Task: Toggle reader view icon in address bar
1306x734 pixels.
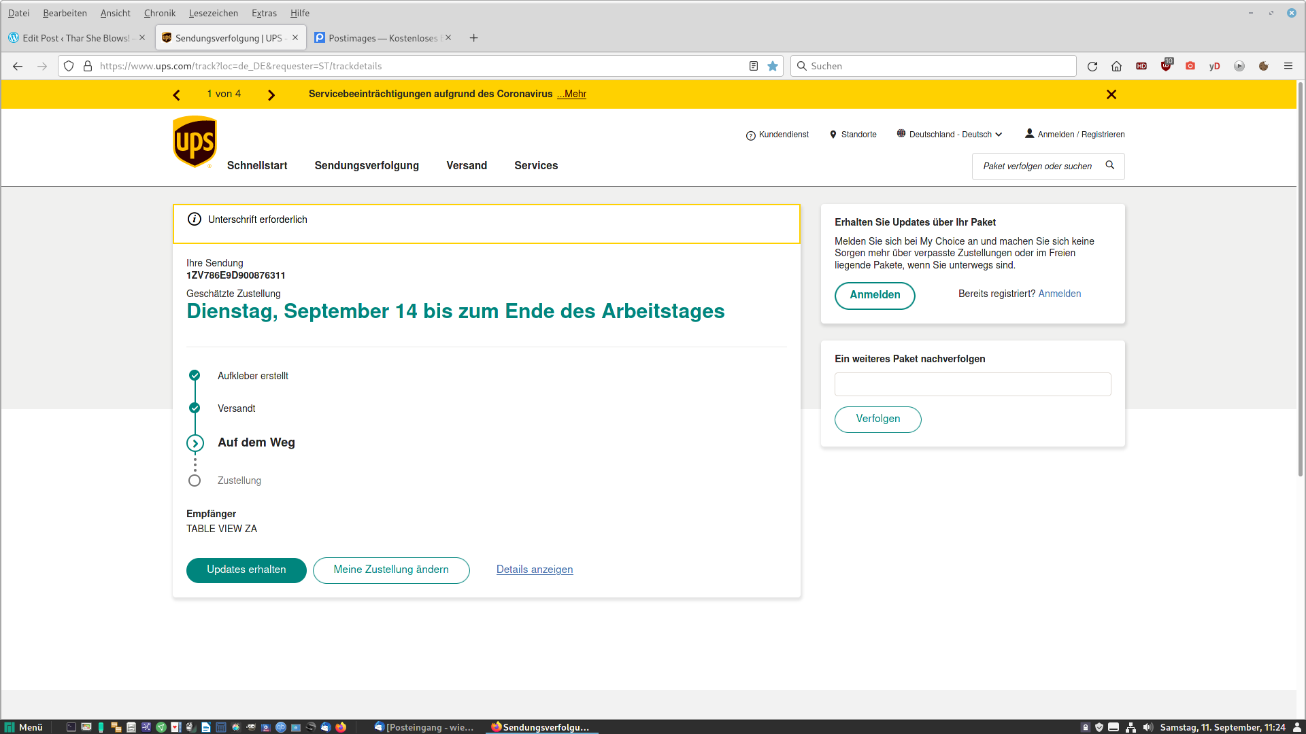Action: pyautogui.click(x=754, y=66)
